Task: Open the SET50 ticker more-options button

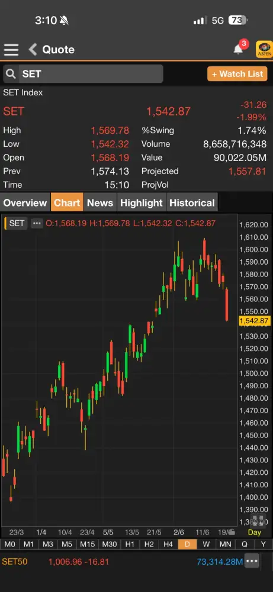Action: point(252,561)
